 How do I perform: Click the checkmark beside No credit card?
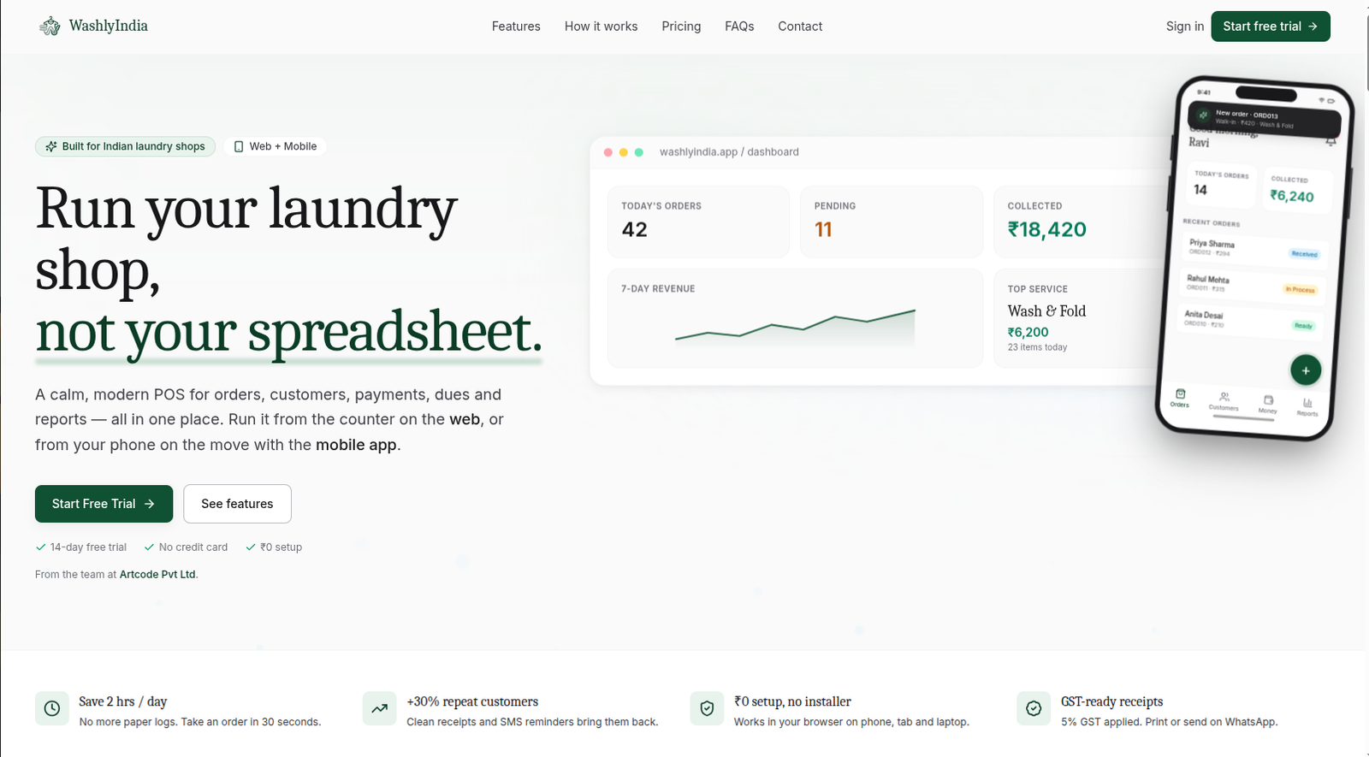tap(149, 547)
